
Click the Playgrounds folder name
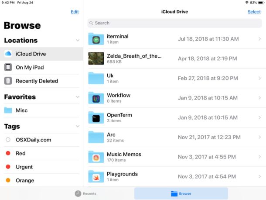[122, 174]
